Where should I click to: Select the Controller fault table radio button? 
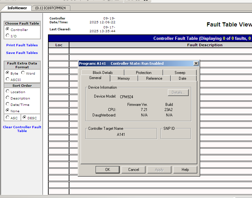tap(8, 29)
